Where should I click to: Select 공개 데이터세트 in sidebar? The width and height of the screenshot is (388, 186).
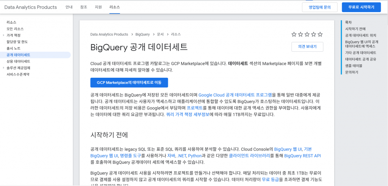pos(18,55)
